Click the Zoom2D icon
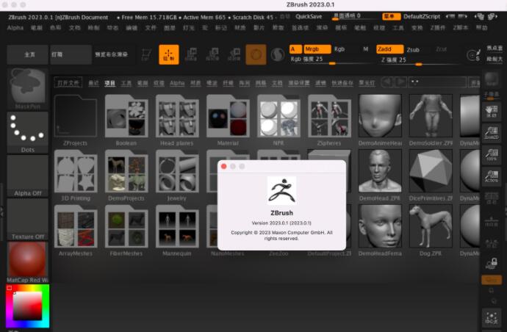Image resolution: width=507 pixels, height=332 pixels. pyautogui.click(x=492, y=133)
